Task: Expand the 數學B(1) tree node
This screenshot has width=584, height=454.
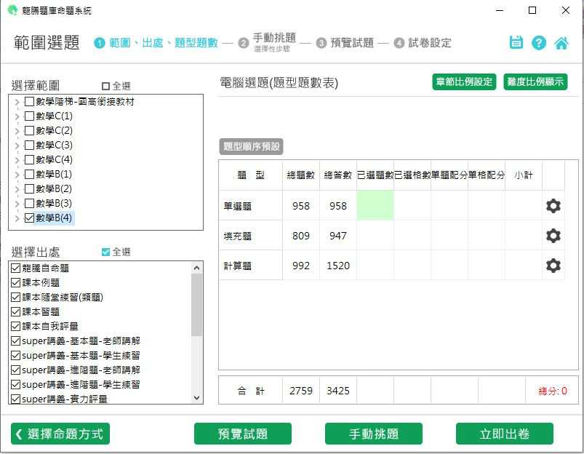Action: 17,175
